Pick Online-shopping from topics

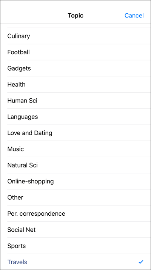click(75, 181)
